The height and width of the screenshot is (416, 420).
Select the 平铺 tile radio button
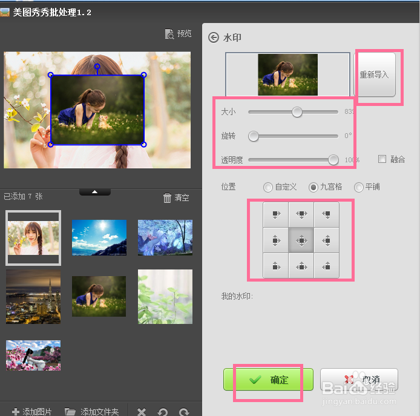(x=359, y=187)
